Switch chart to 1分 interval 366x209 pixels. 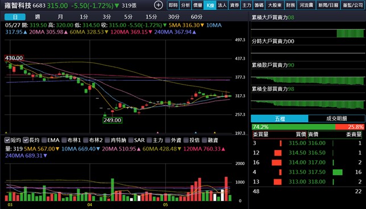[84, 17]
